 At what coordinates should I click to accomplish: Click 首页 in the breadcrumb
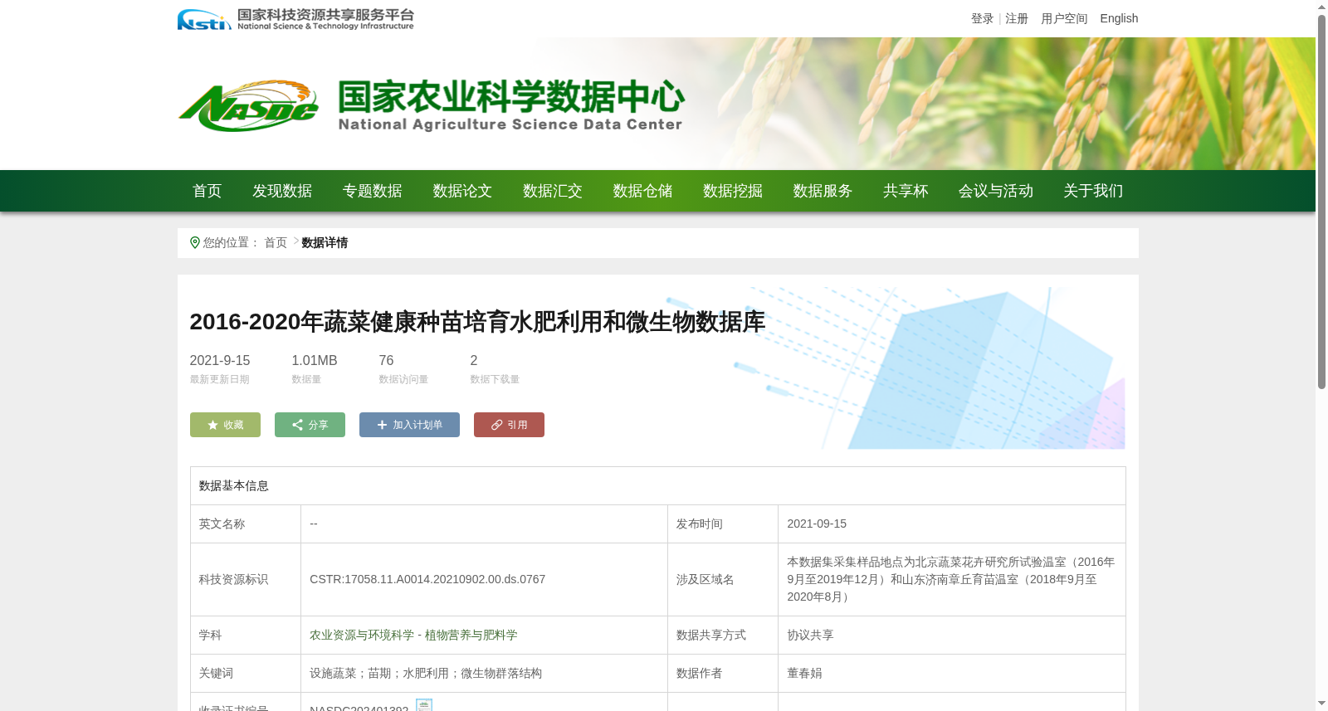coord(276,243)
